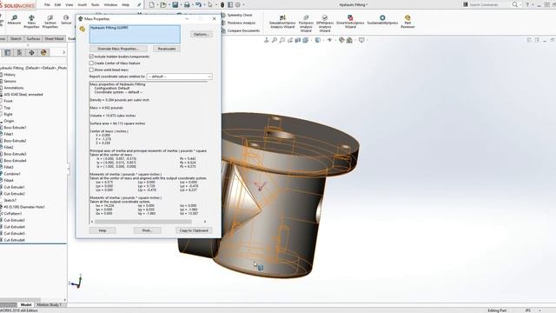This screenshot has height=313, width=556.
Task: Select CirPattern1 in feature tree
Action: coord(13,214)
